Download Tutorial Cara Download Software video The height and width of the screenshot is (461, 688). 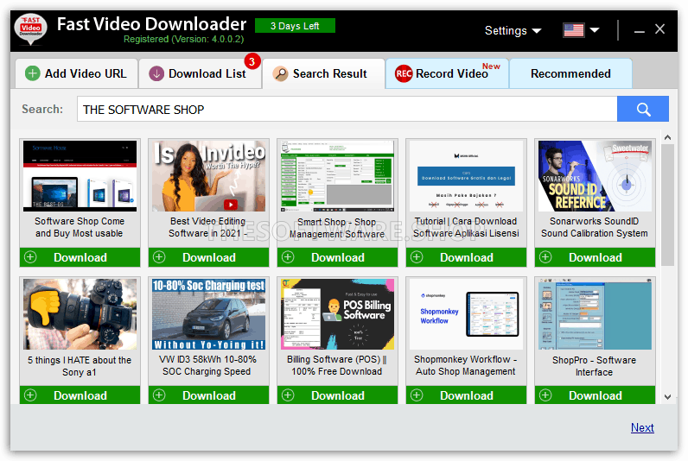[x=466, y=257]
